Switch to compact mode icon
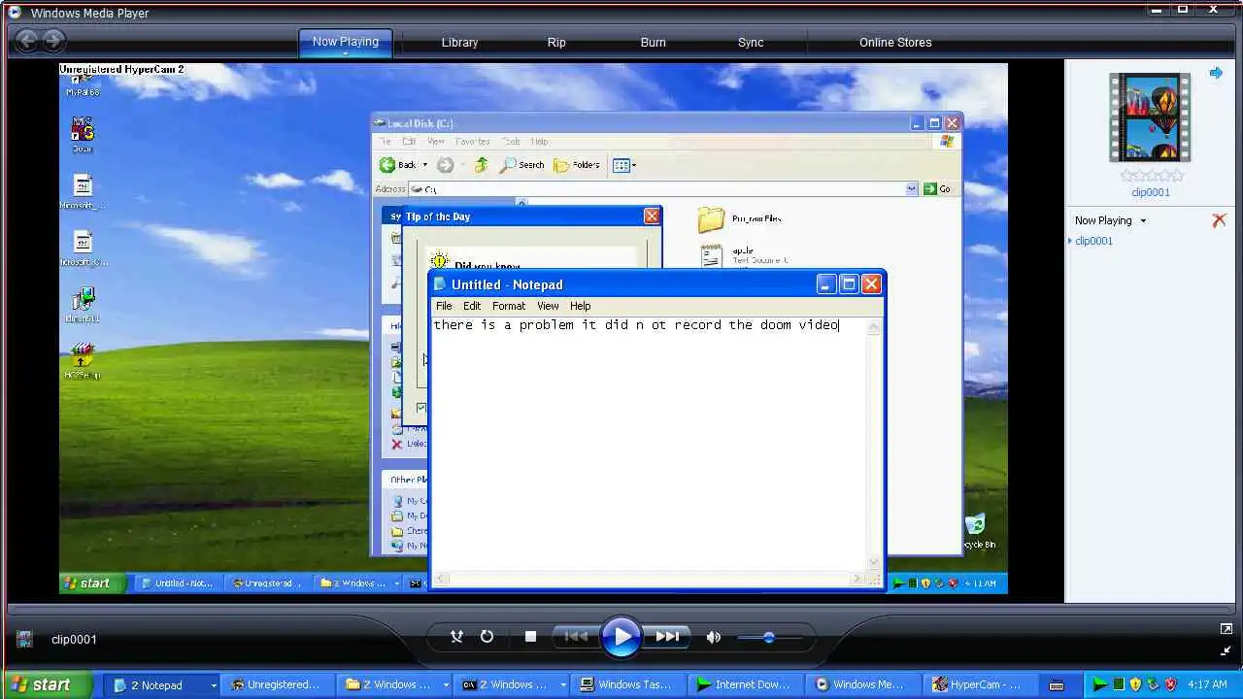This screenshot has height=699, width=1243. click(1226, 651)
